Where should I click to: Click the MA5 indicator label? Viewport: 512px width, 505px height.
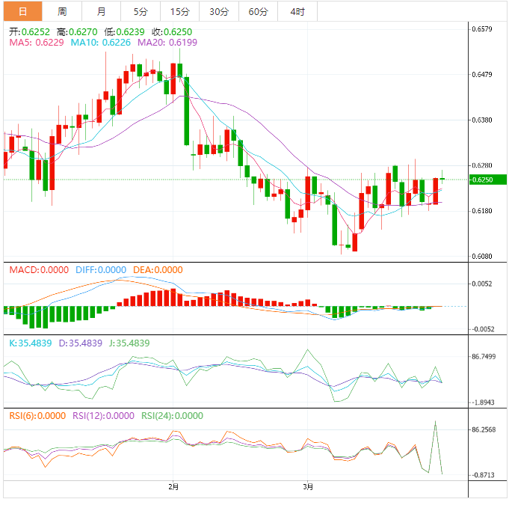37,43
